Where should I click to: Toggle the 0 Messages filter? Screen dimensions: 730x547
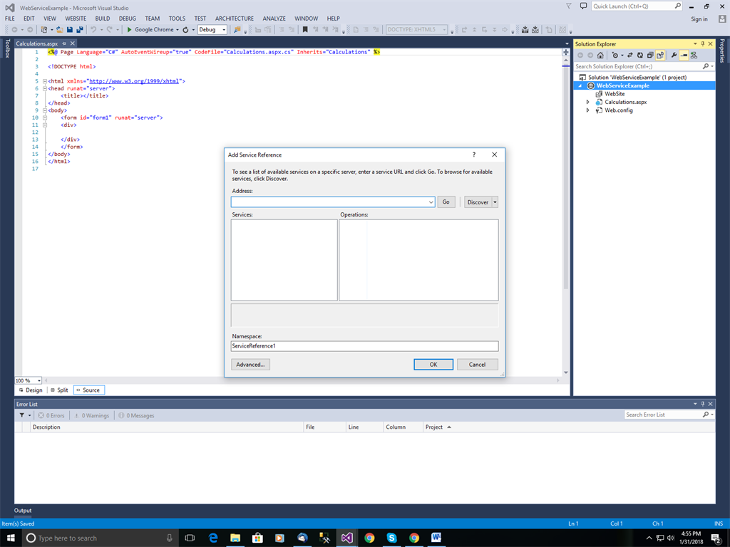point(136,415)
